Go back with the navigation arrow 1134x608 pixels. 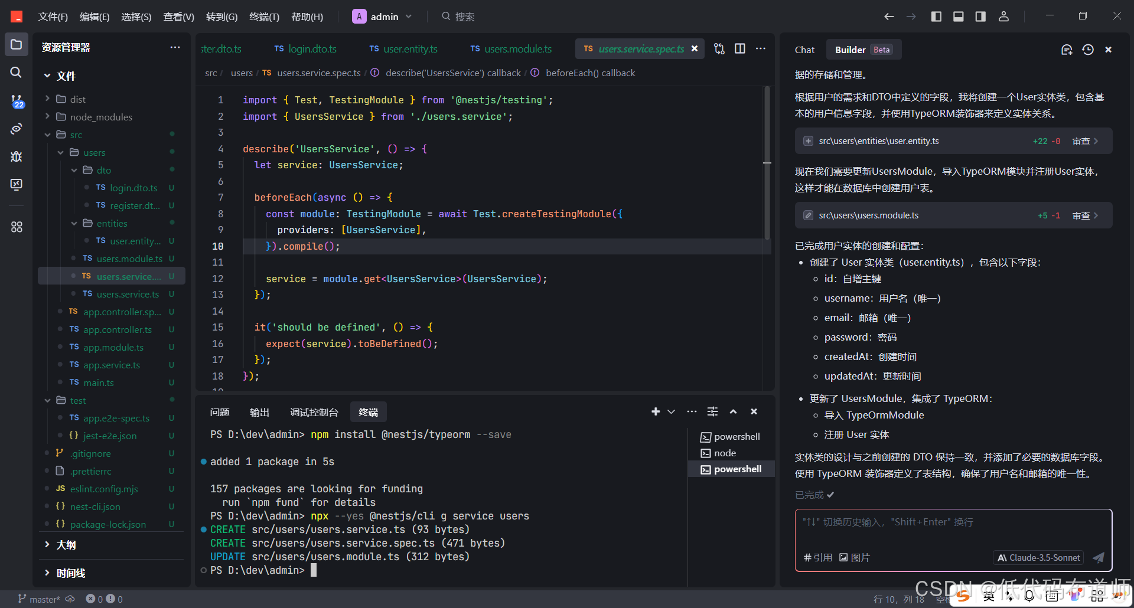coord(889,17)
